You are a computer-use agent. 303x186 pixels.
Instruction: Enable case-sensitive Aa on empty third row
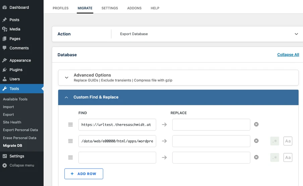point(288,158)
